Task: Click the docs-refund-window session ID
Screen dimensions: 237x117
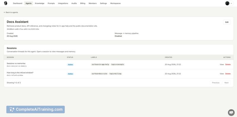Action: (x=15, y=75)
